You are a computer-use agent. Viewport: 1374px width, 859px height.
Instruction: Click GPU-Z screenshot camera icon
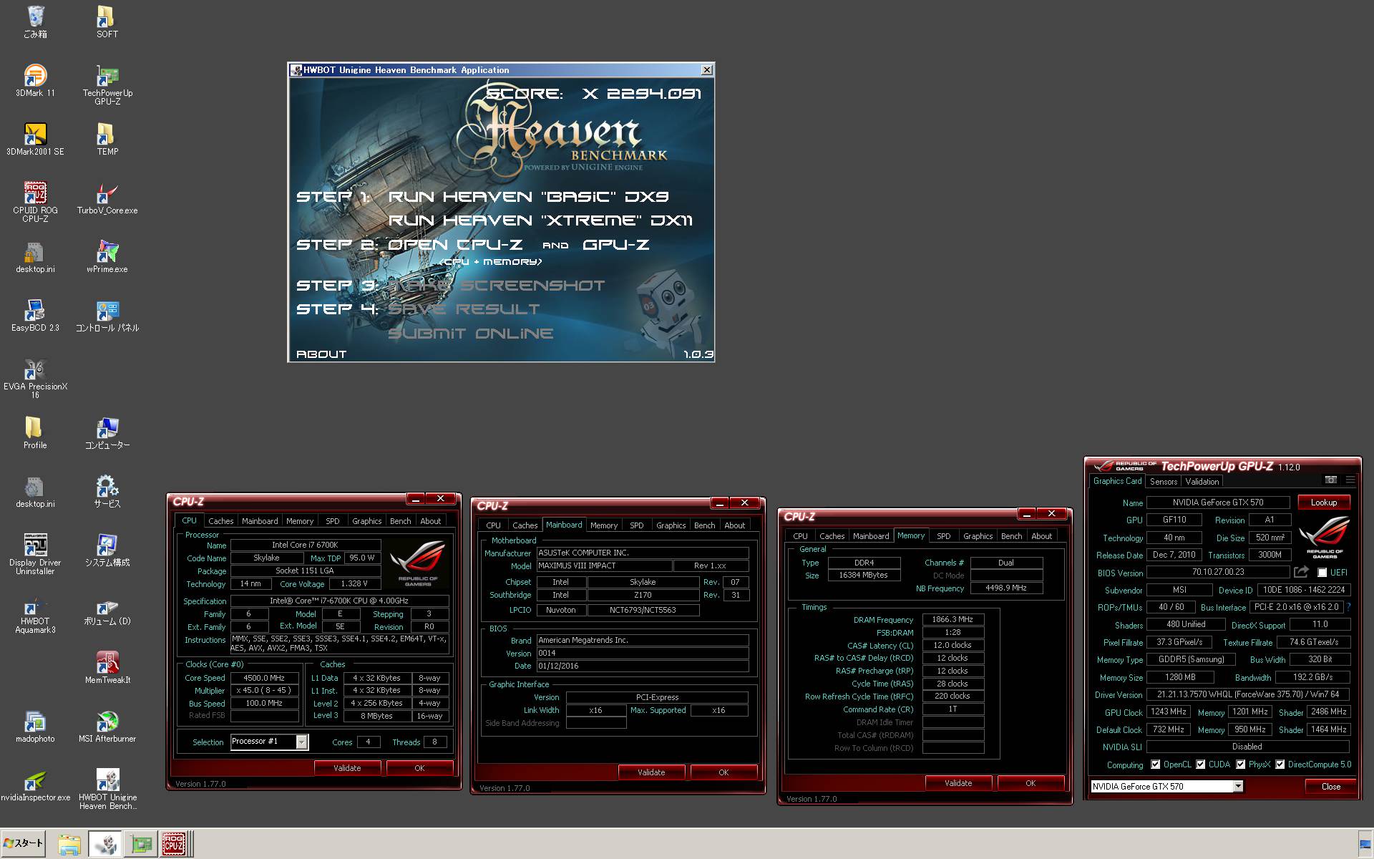(x=1330, y=480)
